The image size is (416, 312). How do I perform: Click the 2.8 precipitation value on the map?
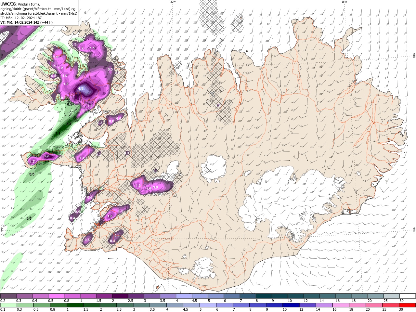pos(47,156)
